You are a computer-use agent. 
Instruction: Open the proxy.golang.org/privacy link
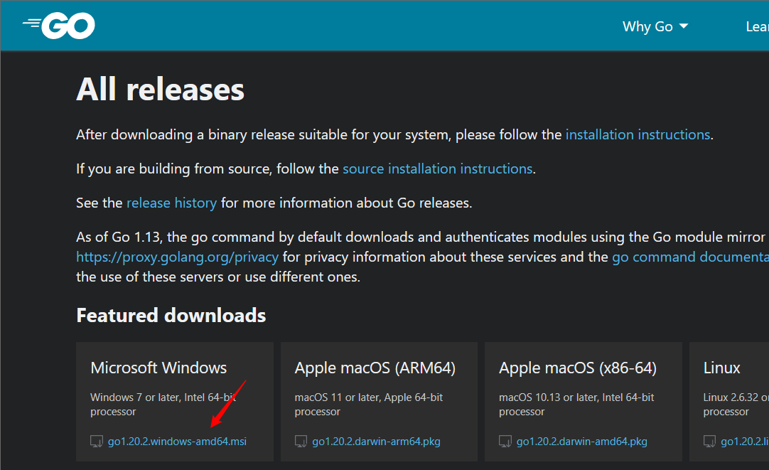point(177,257)
